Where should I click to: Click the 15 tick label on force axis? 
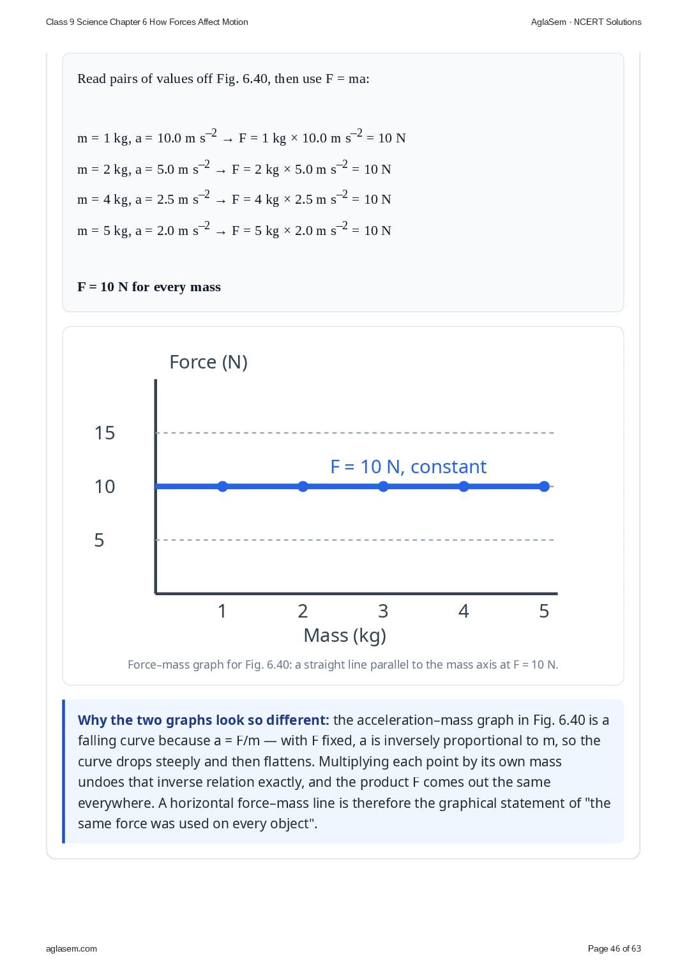point(105,433)
